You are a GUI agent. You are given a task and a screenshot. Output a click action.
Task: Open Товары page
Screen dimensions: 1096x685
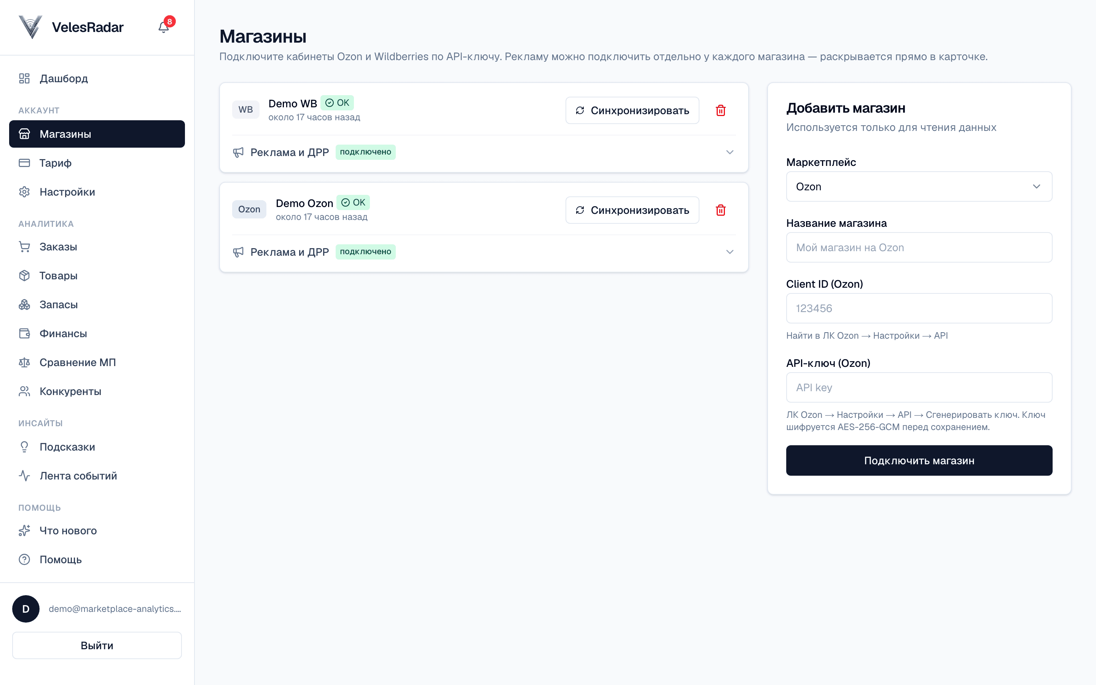click(x=97, y=276)
